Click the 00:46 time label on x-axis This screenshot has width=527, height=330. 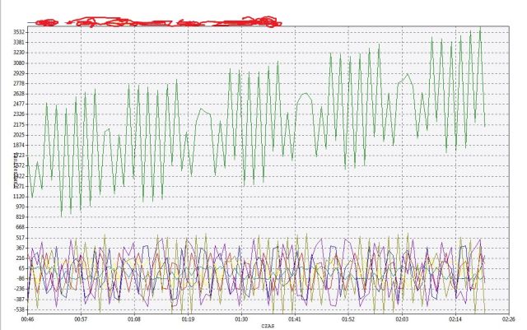(x=27, y=318)
